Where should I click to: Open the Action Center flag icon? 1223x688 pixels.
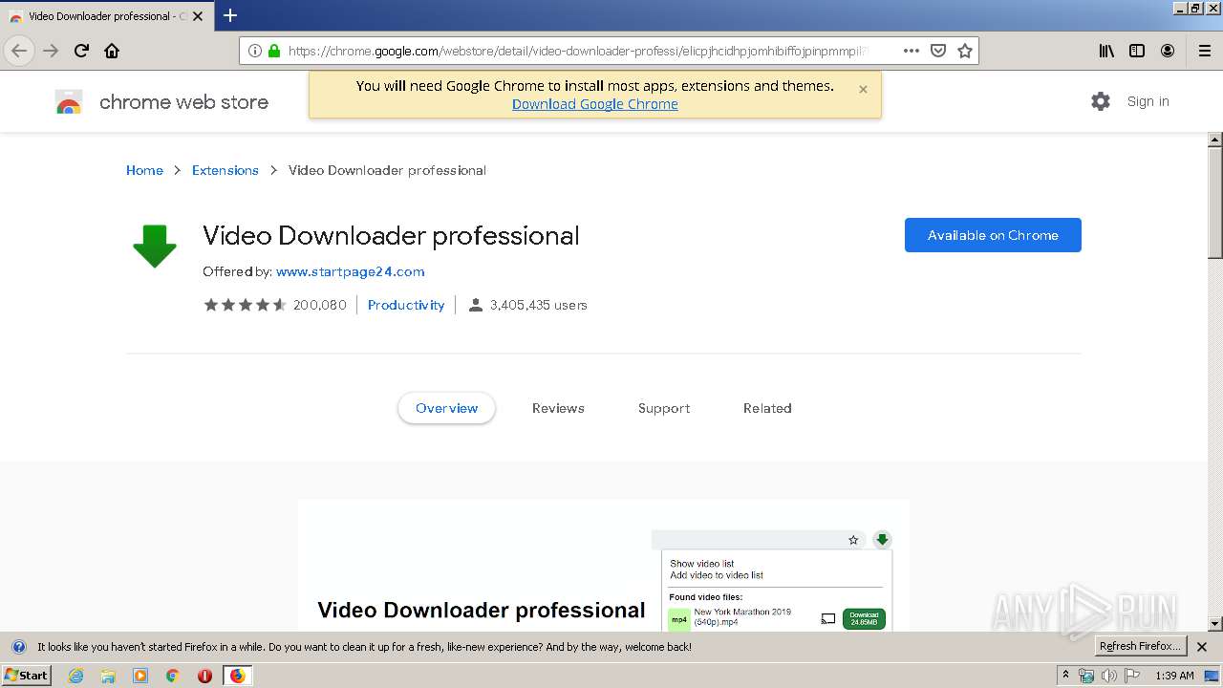pyautogui.click(x=1132, y=676)
